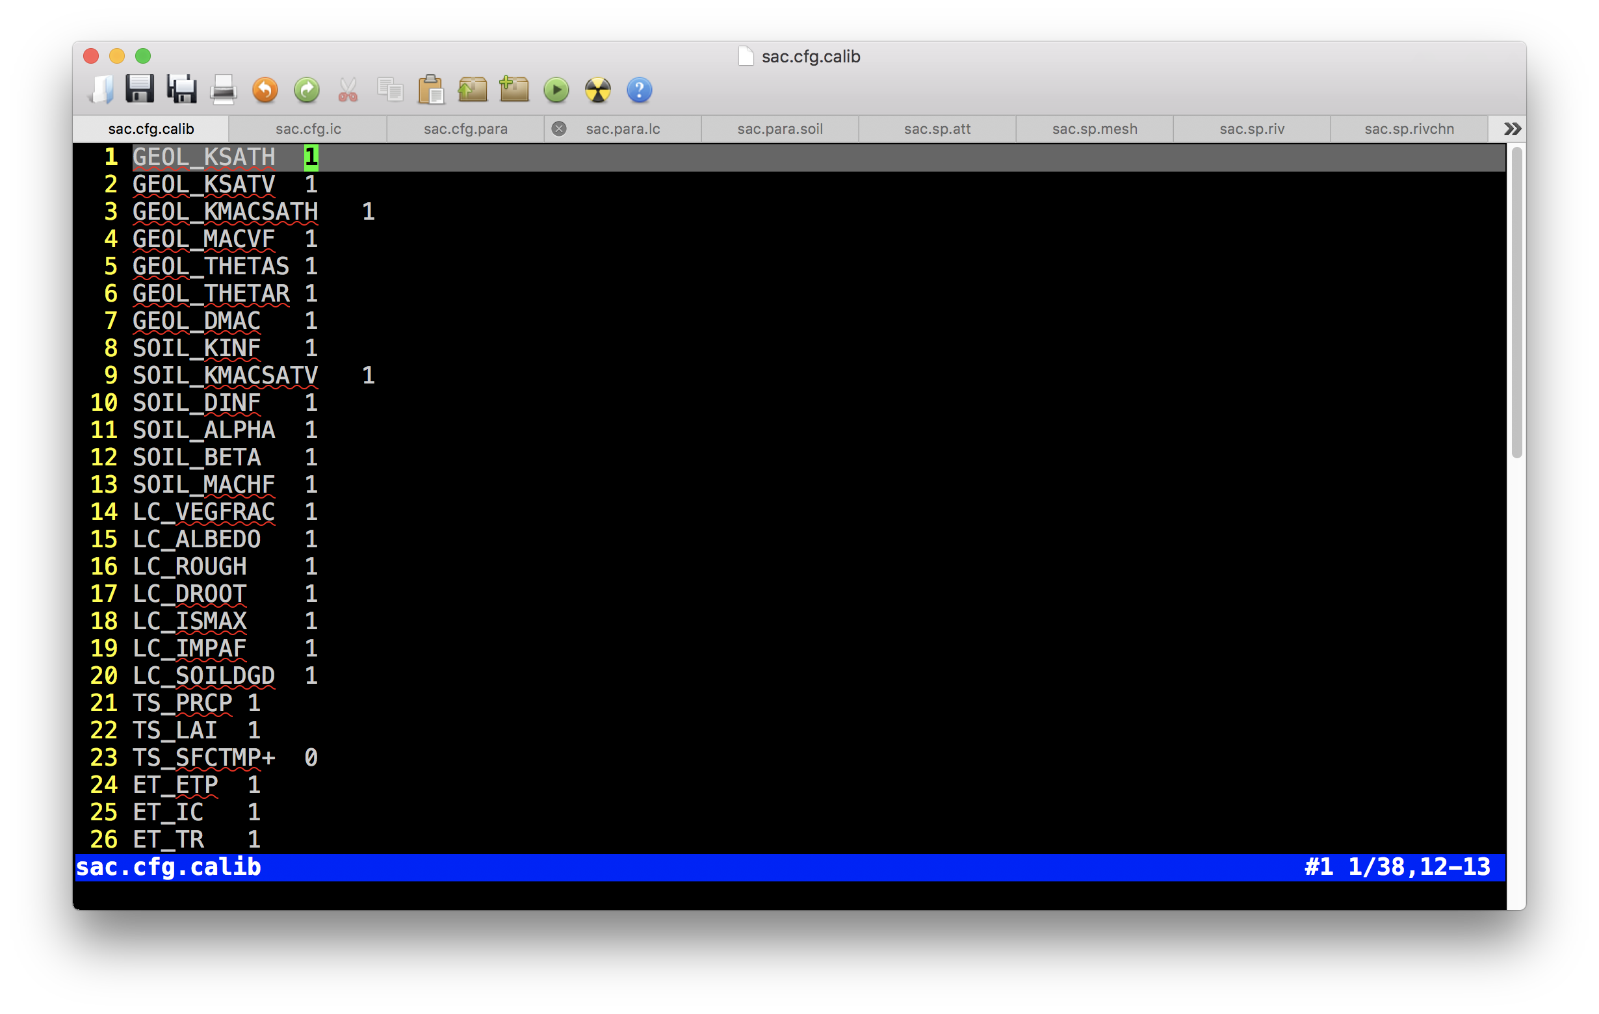
Task: Click the yellow radiation symbol icon
Action: pyautogui.click(x=597, y=90)
